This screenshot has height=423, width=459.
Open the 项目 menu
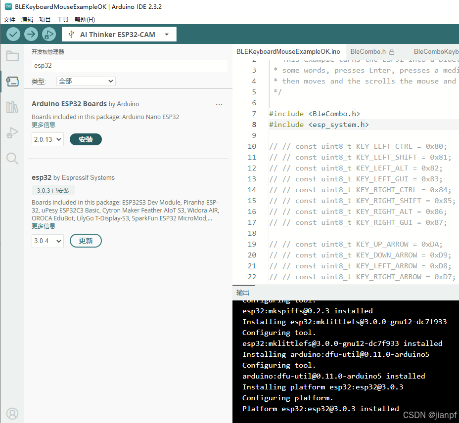tap(45, 20)
